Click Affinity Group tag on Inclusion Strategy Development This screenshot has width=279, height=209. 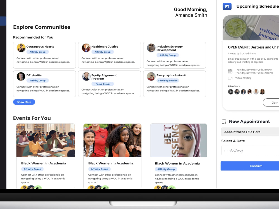pyautogui.click(x=168, y=55)
